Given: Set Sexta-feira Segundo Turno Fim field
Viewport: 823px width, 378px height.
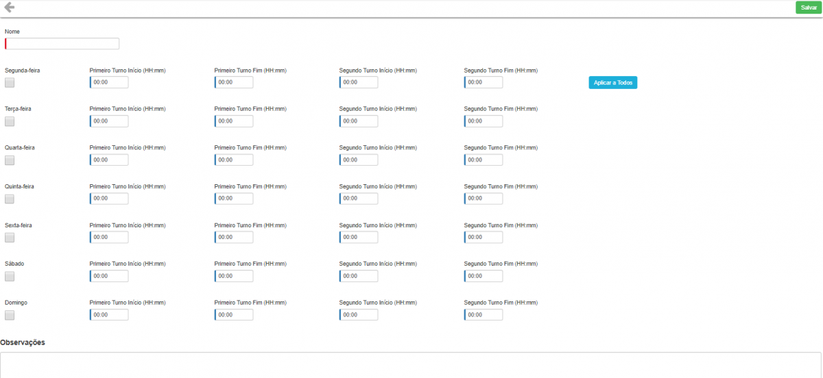Looking at the screenshot, I should click(x=484, y=237).
